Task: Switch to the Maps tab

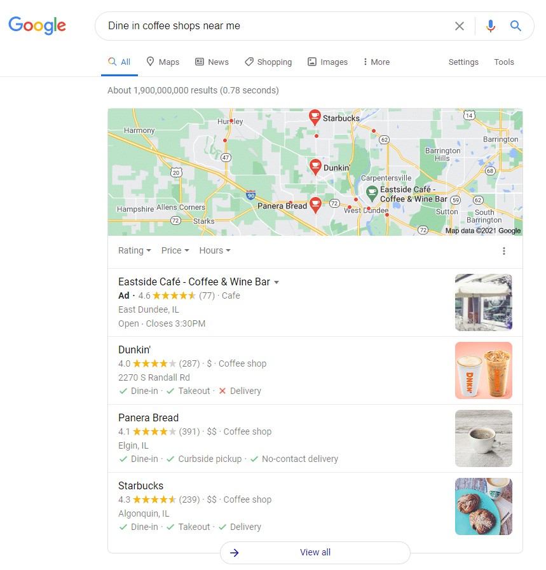Action: click(163, 62)
